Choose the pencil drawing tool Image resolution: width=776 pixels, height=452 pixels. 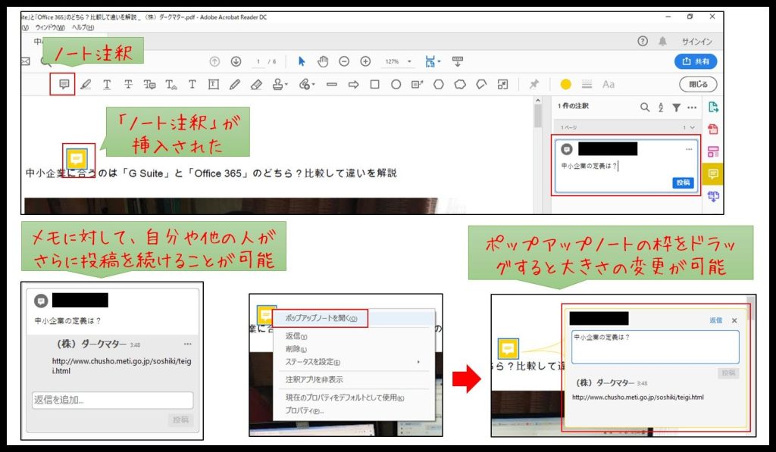click(x=235, y=85)
